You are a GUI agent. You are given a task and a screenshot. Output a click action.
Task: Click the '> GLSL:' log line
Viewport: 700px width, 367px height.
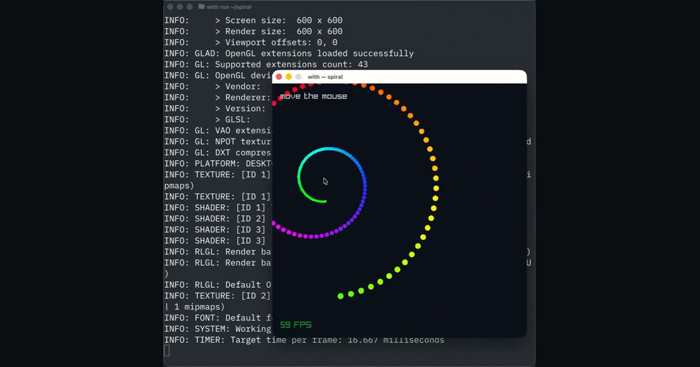click(207, 119)
